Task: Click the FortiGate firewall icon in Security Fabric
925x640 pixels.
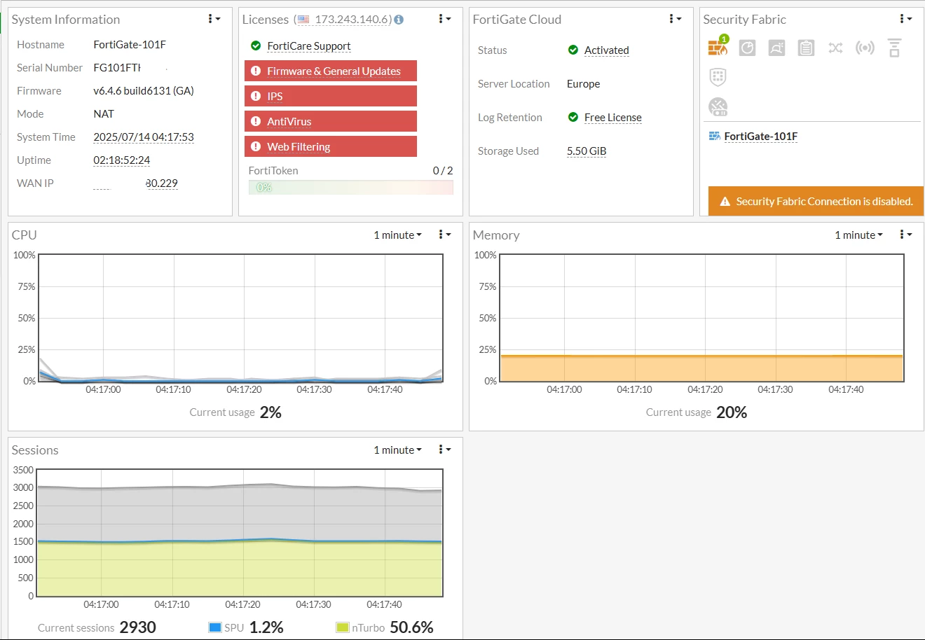Action: 718,47
